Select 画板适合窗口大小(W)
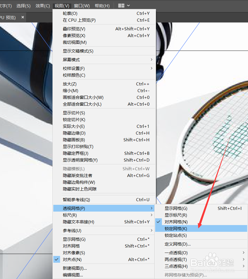Screen dimensions: 248x279 (104, 97)
